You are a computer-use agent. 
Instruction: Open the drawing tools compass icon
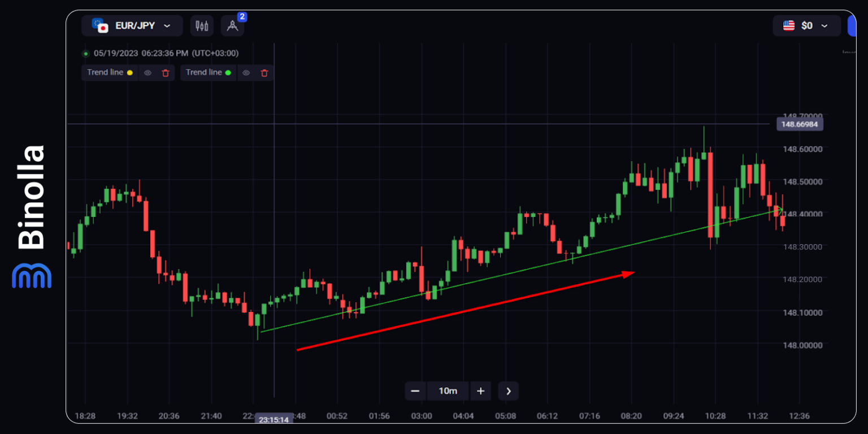(x=232, y=26)
